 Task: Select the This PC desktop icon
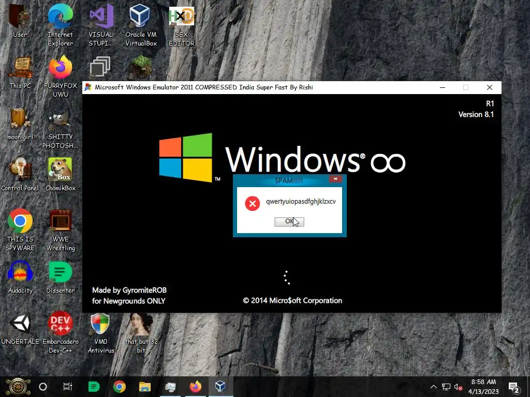coord(20,72)
